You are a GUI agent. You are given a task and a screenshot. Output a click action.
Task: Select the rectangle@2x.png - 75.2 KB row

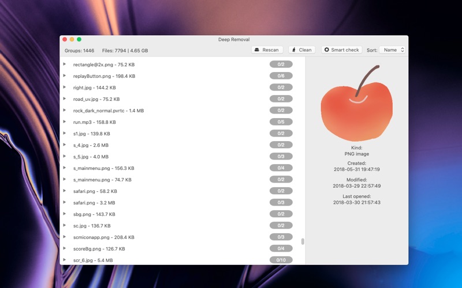(182, 65)
